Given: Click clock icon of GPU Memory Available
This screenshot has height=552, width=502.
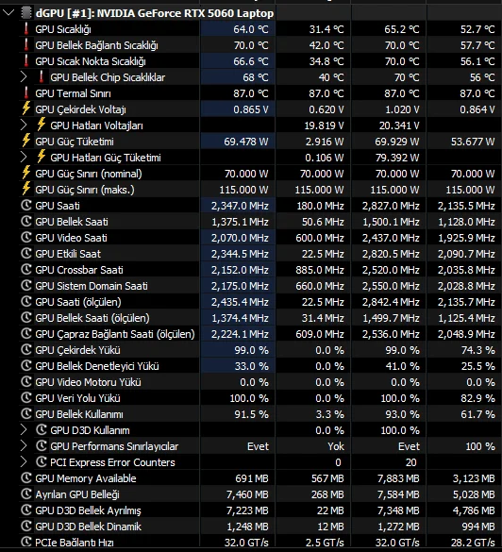Looking at the screenshot, I should tap(26, 478).
